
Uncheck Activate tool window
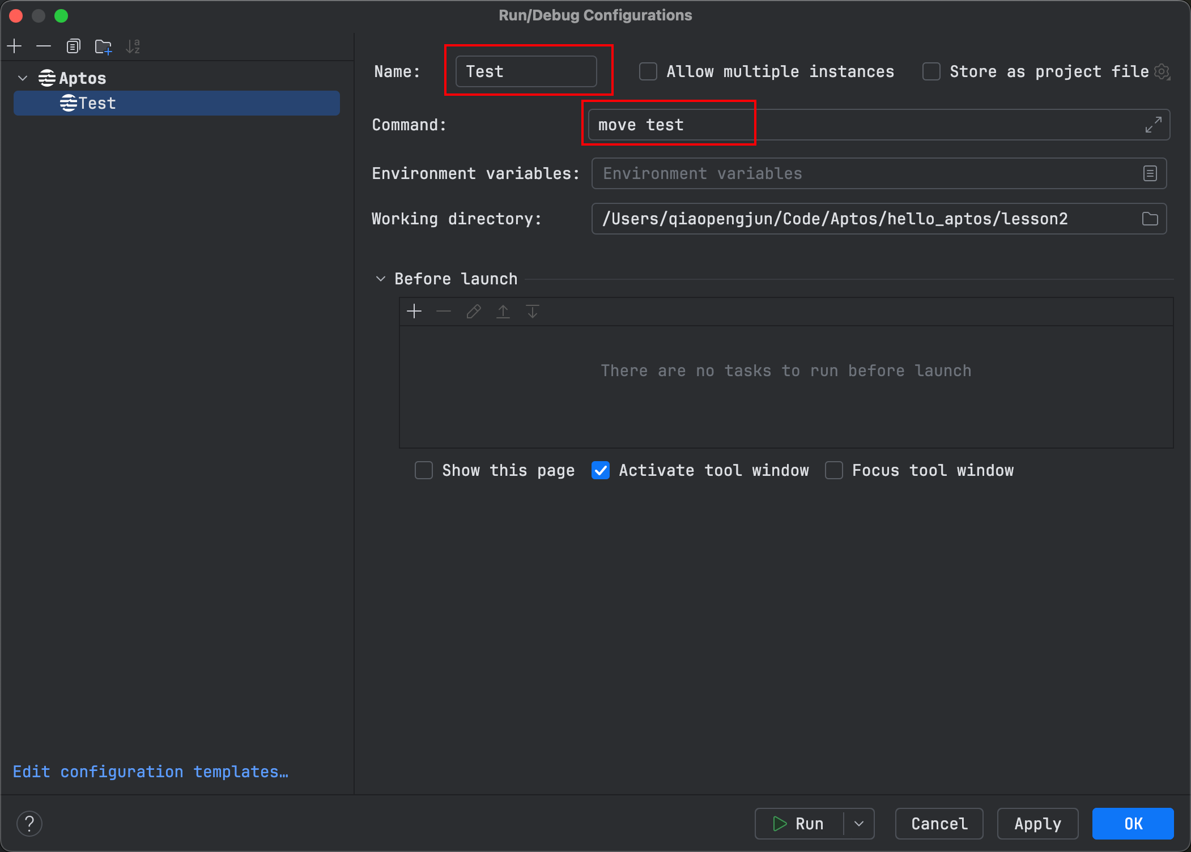tap(601, 470)
